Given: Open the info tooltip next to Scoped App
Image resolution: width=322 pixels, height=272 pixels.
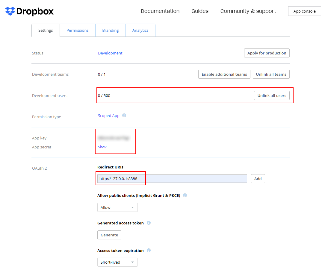Looking at the screenshot, I should click(124, 115).
